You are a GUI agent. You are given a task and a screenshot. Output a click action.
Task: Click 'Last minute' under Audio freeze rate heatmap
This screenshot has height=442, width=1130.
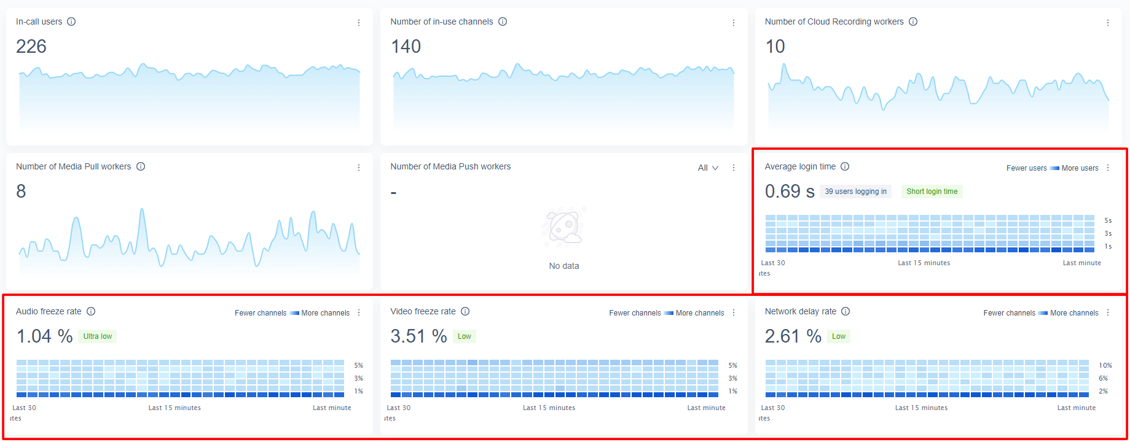332,408
